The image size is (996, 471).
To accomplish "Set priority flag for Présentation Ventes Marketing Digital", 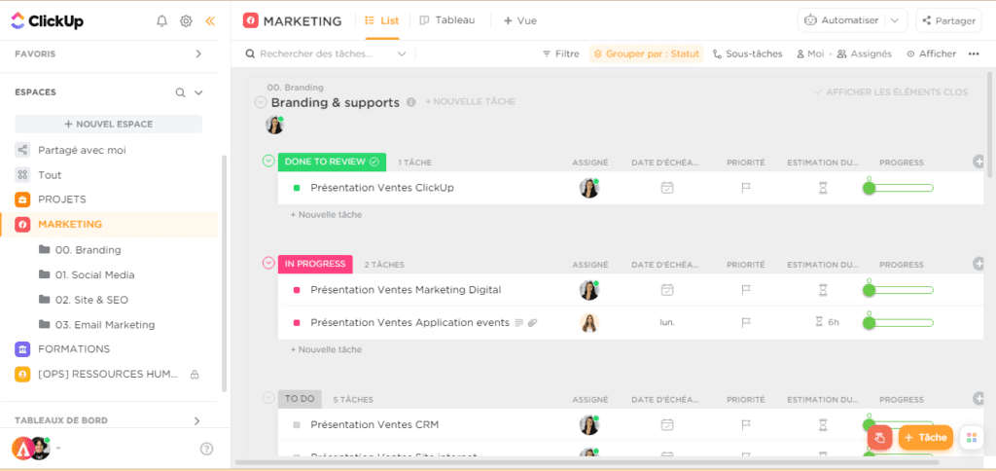I will point(746,290).
